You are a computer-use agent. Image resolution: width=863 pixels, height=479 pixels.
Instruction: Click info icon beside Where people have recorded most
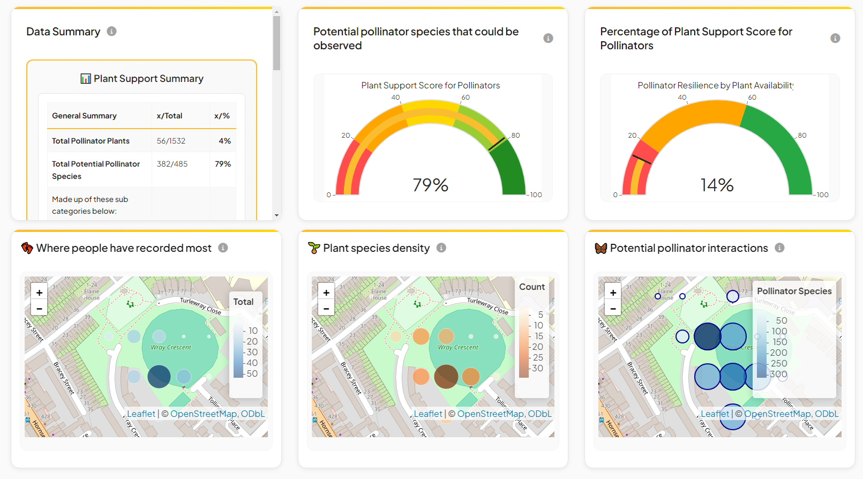click(223, 248)
